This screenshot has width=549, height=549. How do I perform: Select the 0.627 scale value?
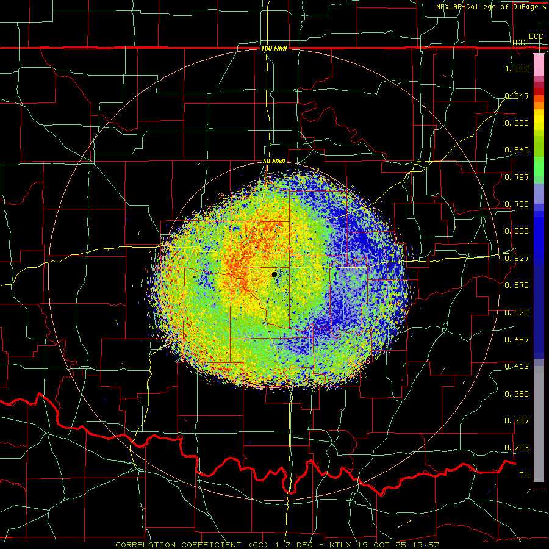pyautogui.click(x=517, y=259)
